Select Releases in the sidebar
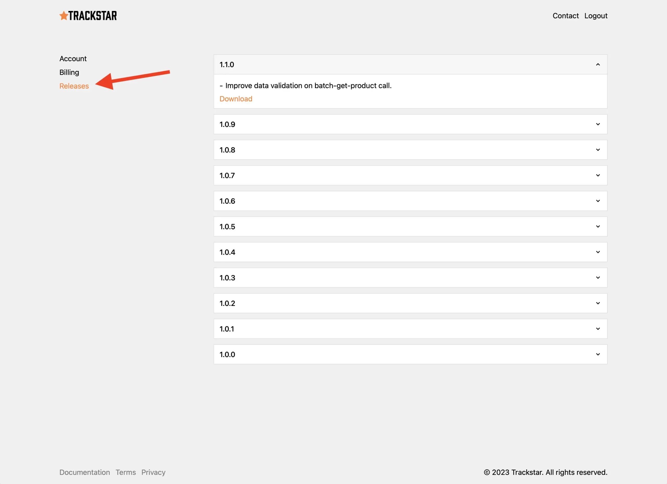Screen dimensions: 667x484 74,86
